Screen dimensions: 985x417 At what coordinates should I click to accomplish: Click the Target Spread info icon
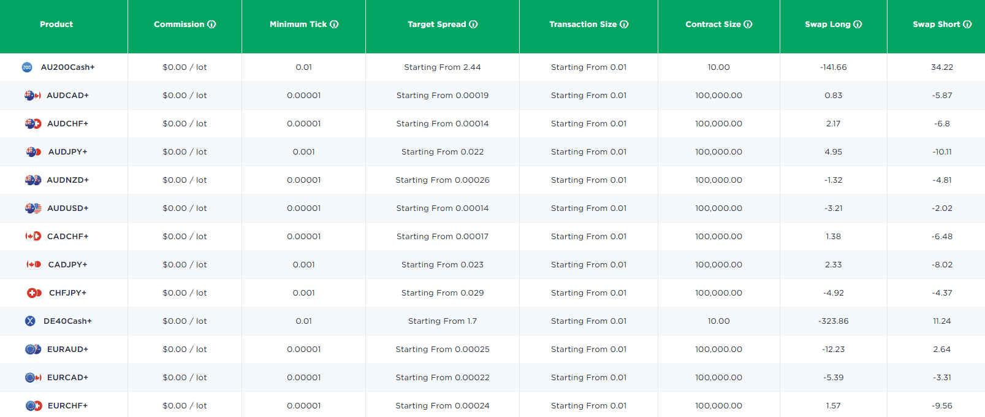coord(473,25)
